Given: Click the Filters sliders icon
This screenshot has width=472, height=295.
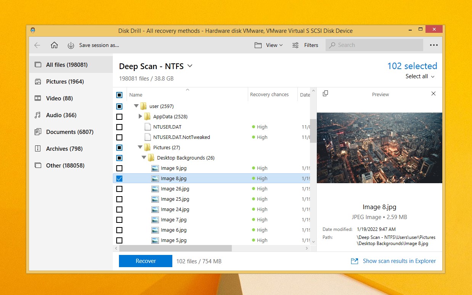Looking at the screenshot, I should tap(295, 45).
